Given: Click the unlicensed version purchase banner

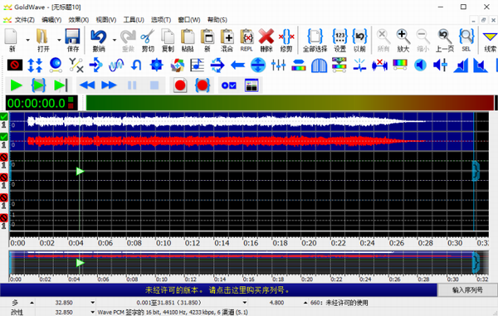Looking at the screenshot, I should 218,290.
